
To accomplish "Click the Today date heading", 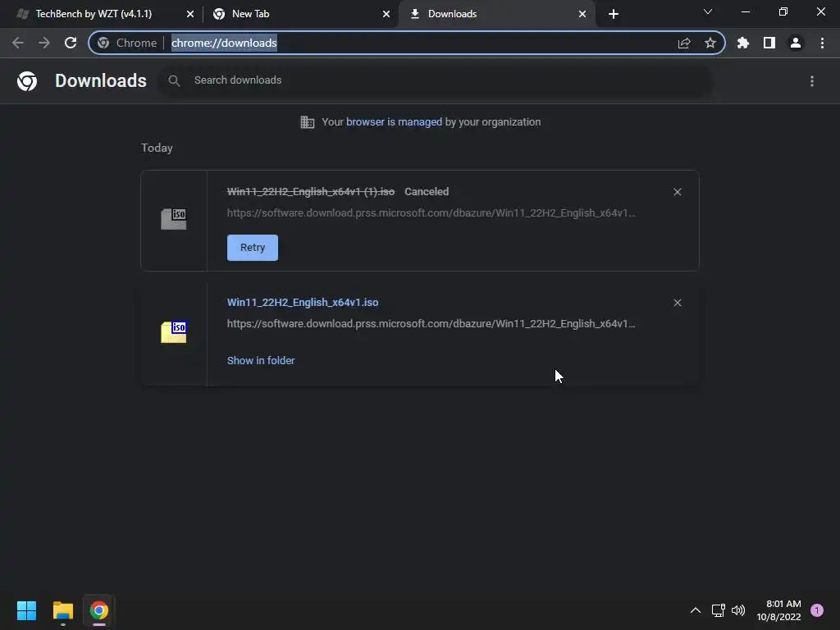I will click(x=157, y=148).
